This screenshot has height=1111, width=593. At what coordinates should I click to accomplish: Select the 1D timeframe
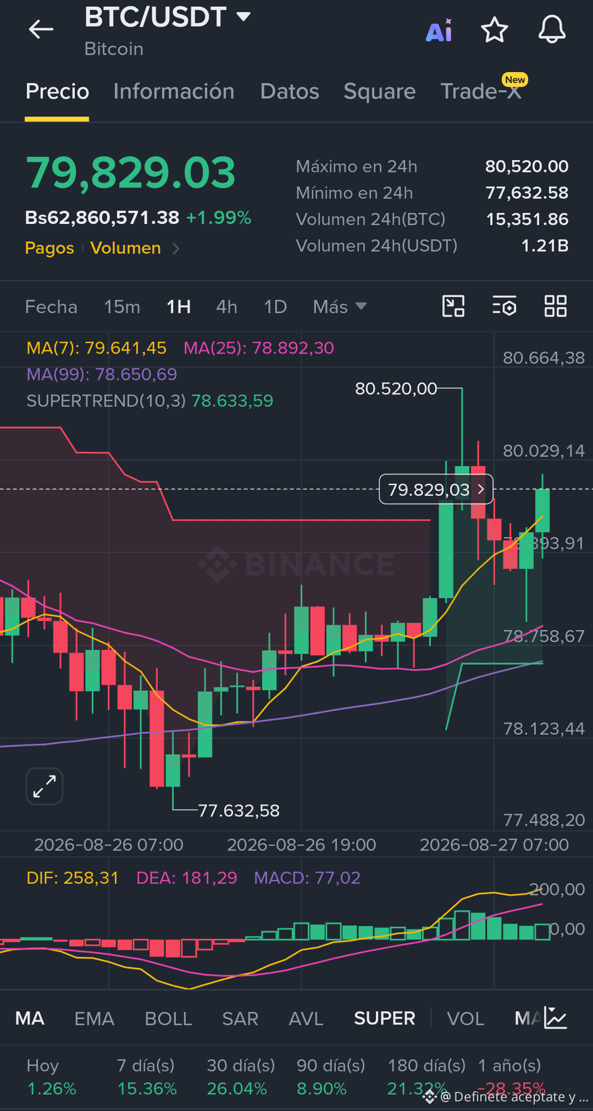[275, 307]
